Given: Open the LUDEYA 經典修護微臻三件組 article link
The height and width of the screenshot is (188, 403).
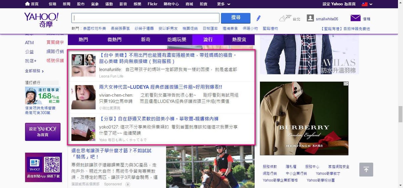Looking at the screenshot, I should 160,87.
